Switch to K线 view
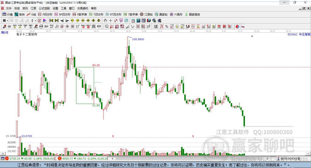 tap(31, 15)
